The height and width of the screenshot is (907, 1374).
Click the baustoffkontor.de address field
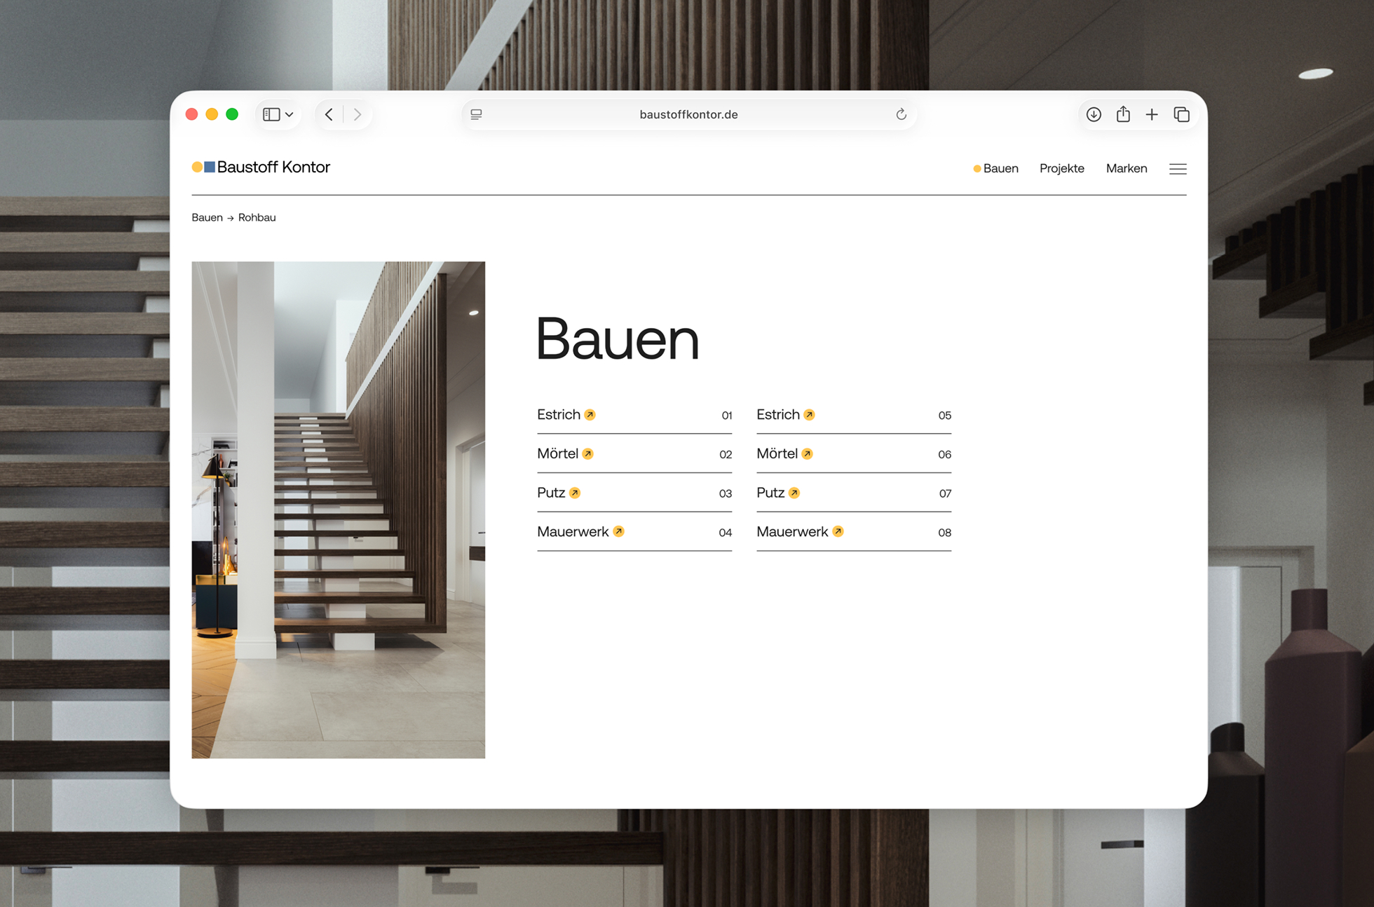[x=688, y=114]
